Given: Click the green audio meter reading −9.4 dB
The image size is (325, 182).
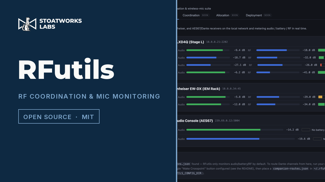Looking at the screenshot, I should 208,50.
